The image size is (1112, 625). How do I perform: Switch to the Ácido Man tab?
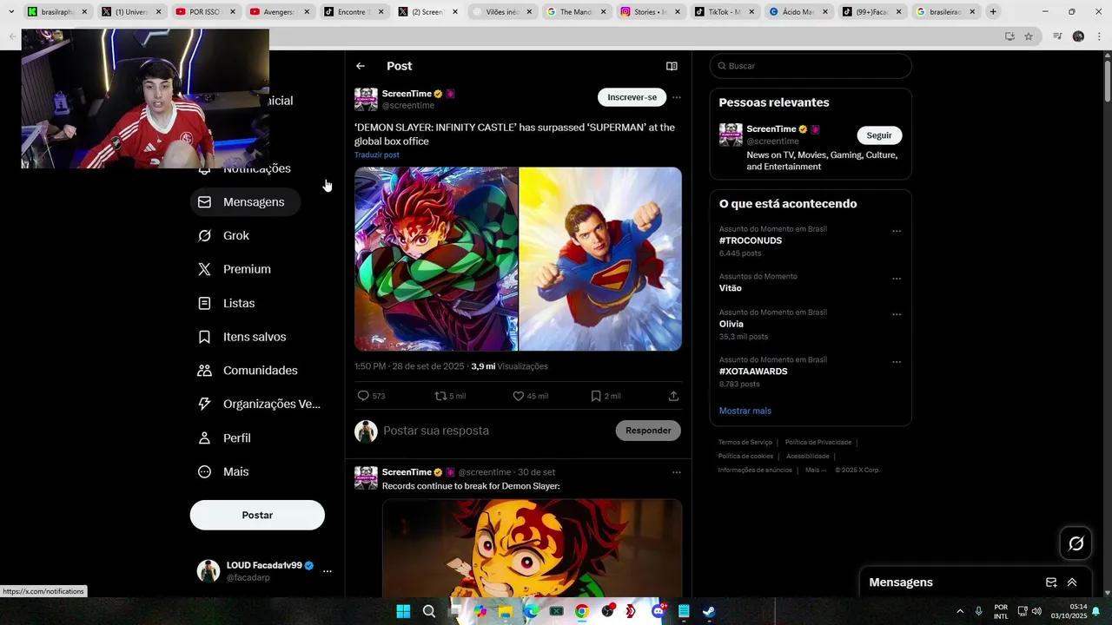(x=801, y=12)
